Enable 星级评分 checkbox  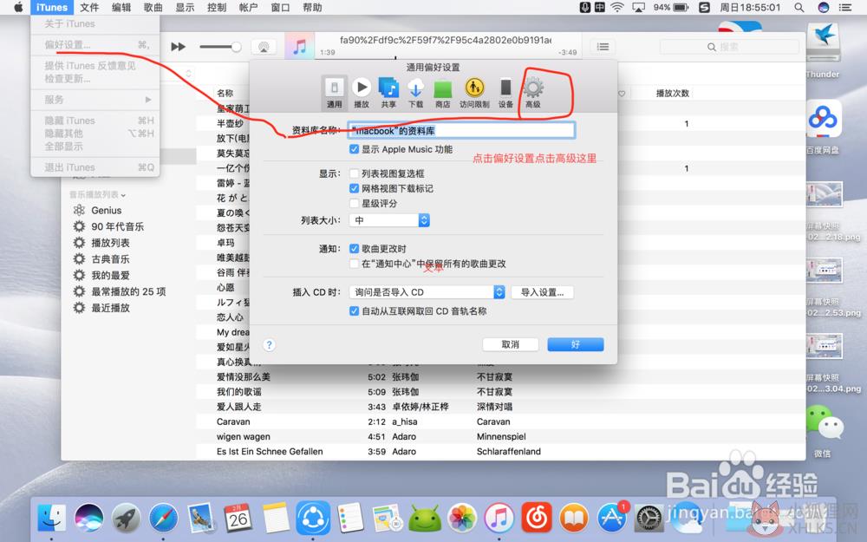point(354,204)
